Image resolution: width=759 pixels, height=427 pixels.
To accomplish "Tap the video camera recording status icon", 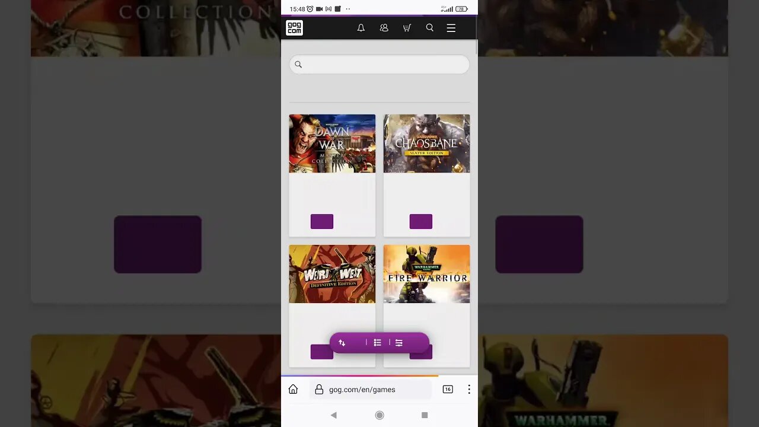I will pyautogui.click(x=319, y=9).
